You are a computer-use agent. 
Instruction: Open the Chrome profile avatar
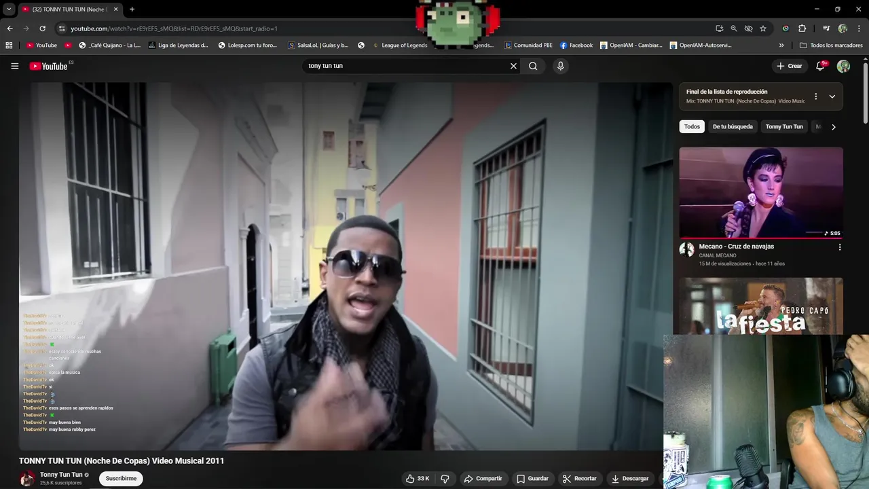coord(843,29)
